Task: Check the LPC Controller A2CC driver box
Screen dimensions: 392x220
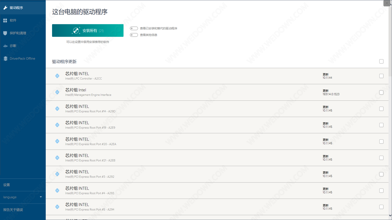Action: point(381,76)
